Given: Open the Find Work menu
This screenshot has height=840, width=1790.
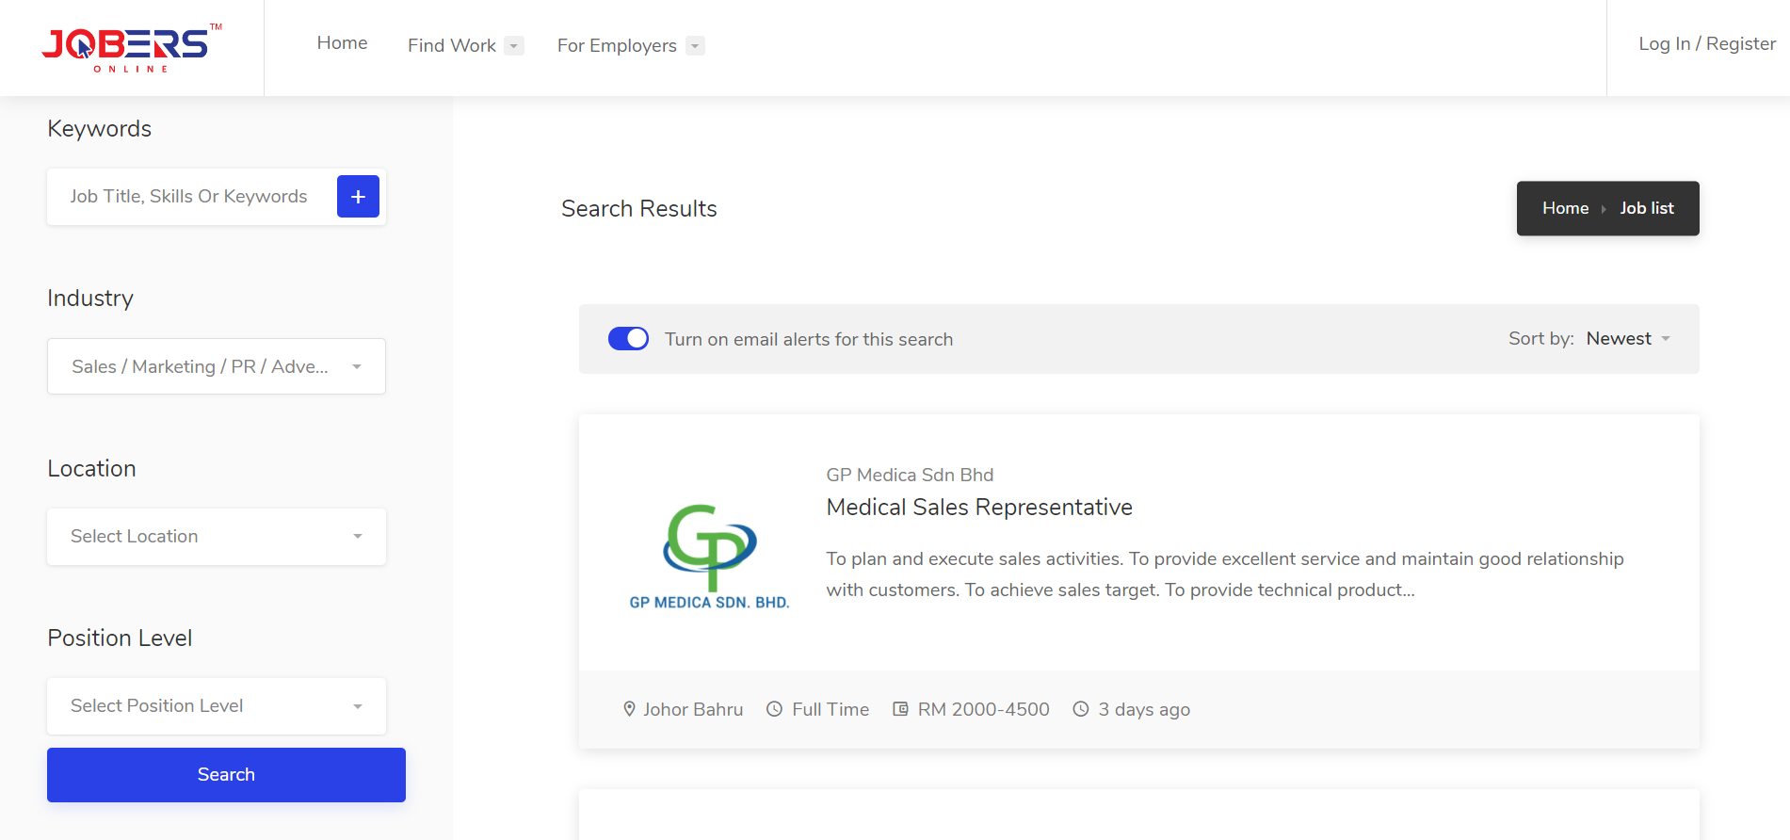Looking at the screenshot, I should (465, 45).
